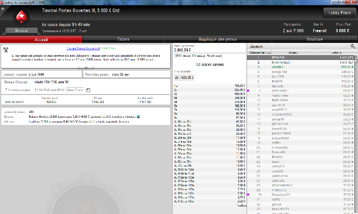This screenshot has width=358, height=214.
Task: Collapse the tournament description panel handle
Action: pos(86,67)
